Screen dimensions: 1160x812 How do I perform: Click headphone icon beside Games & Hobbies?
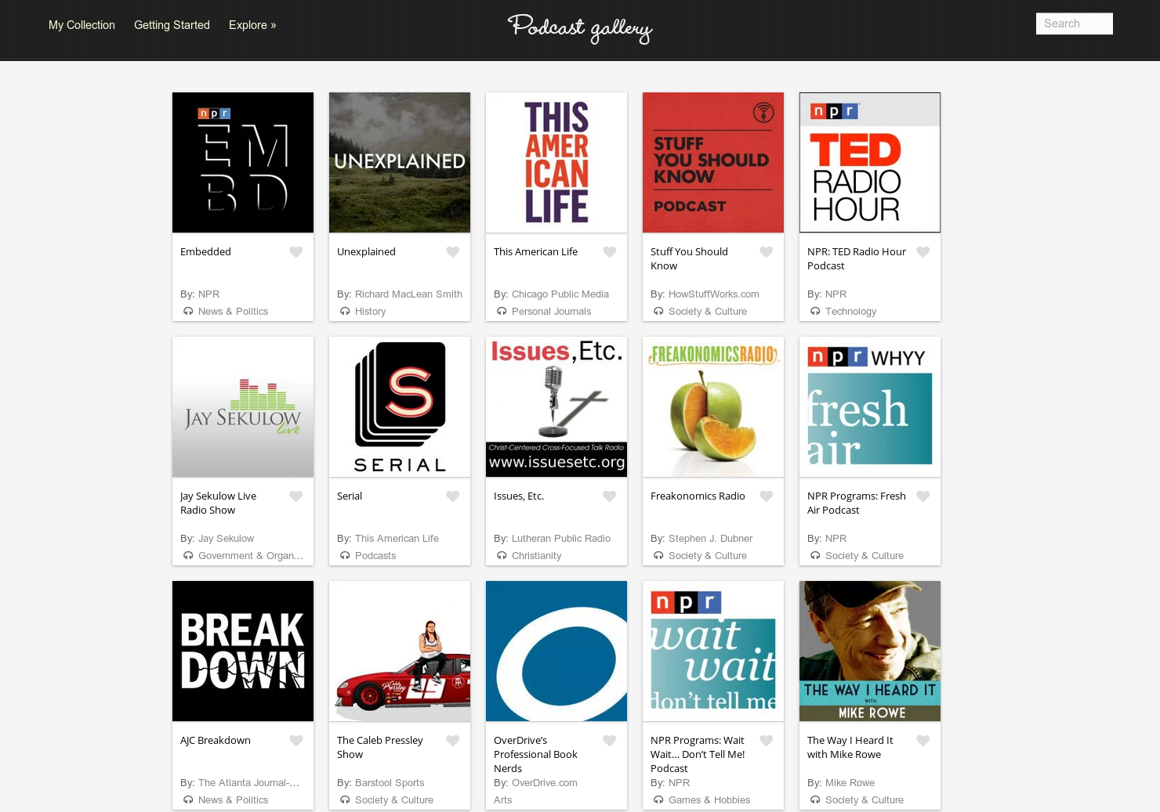pos(658,800)
